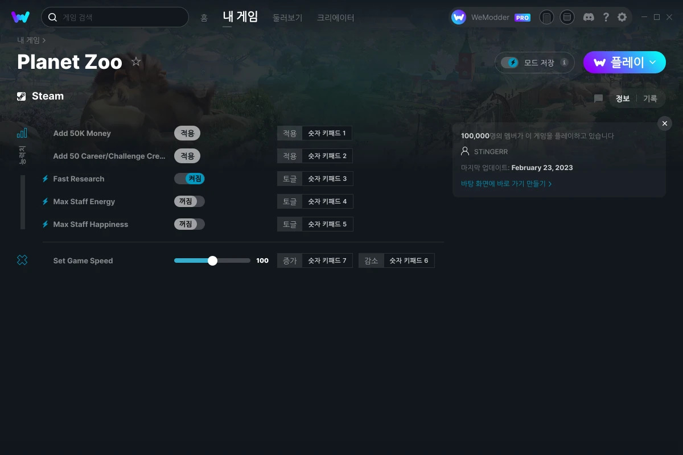This screenshot has width=683, height=455.
Task: Click lightning icon beside Fast Research
Action: coord(46,179)
